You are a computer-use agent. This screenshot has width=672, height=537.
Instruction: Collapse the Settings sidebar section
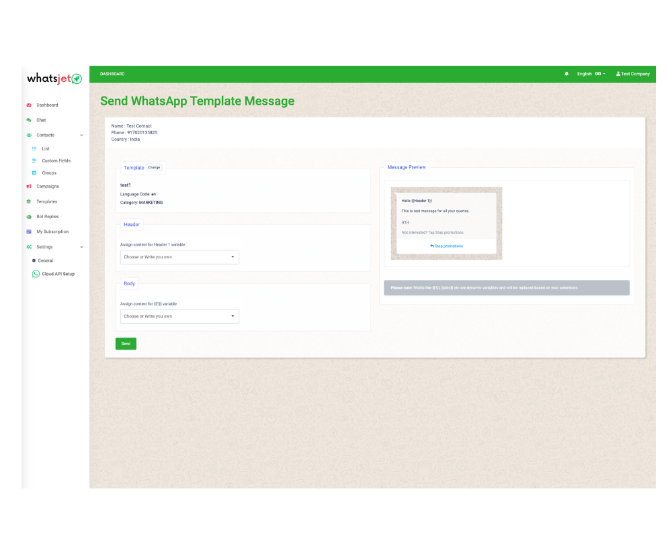tap(82, 247)
